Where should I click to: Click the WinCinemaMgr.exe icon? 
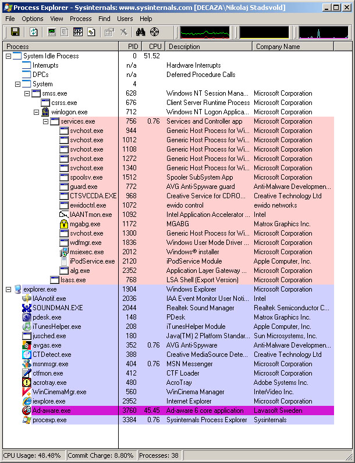pyautogui.click(x=27, y=392)
